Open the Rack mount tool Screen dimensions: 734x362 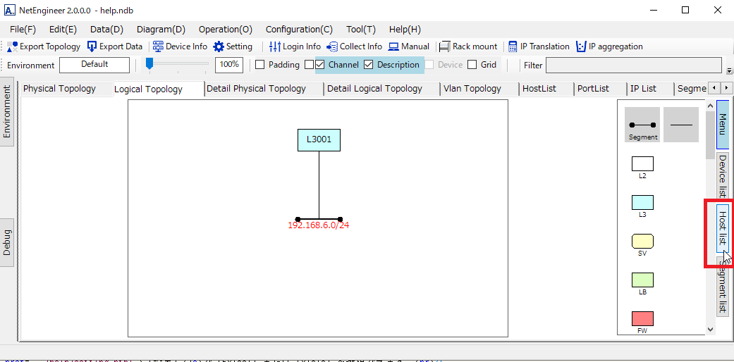445,46
